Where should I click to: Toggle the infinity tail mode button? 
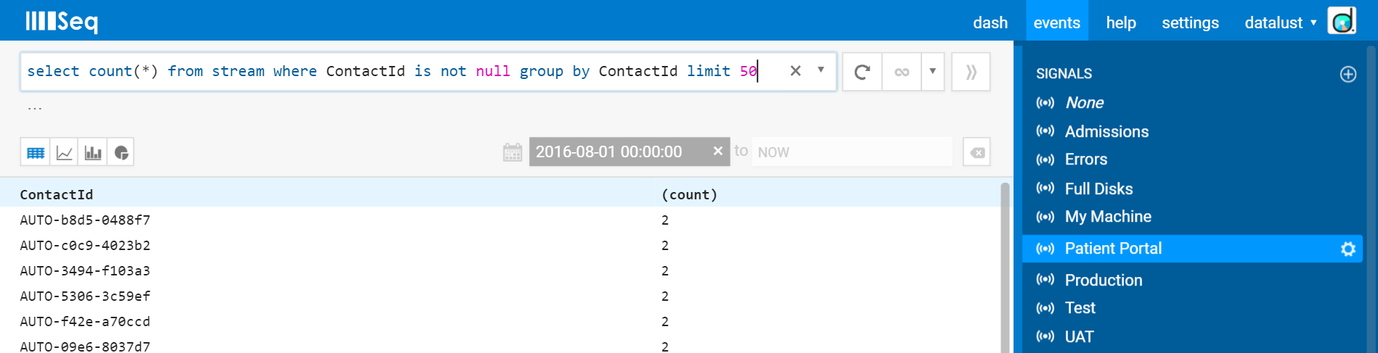(x=902, y=72)
